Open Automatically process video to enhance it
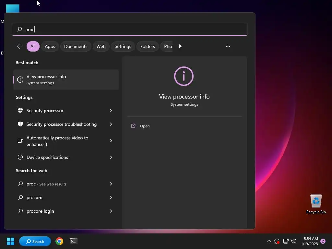Image resolution: width=332 pixels, height=249 pixels. click(x=61, y=141)
